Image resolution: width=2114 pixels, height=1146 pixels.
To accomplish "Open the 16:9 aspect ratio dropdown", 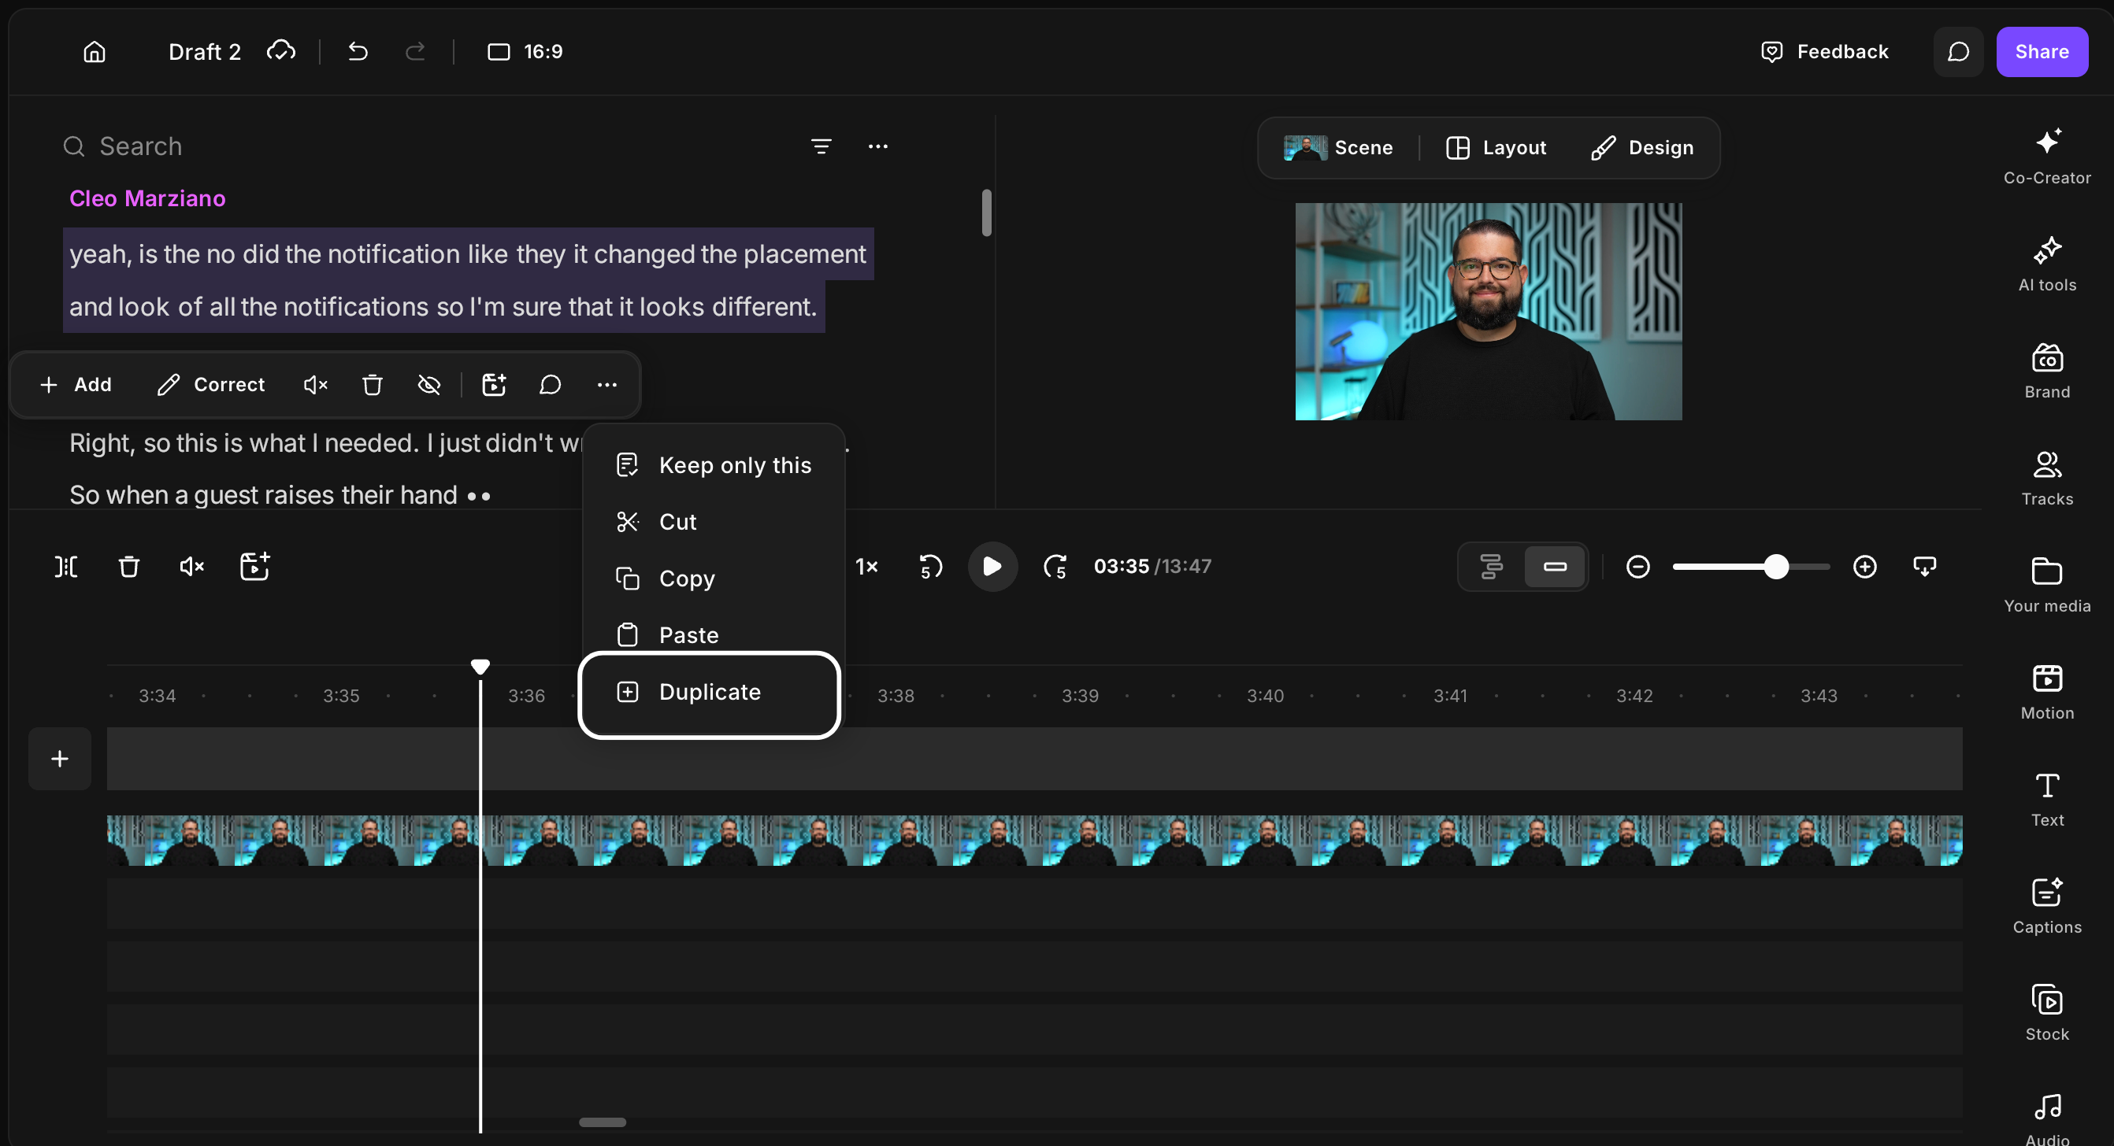I will pos(525,52).
